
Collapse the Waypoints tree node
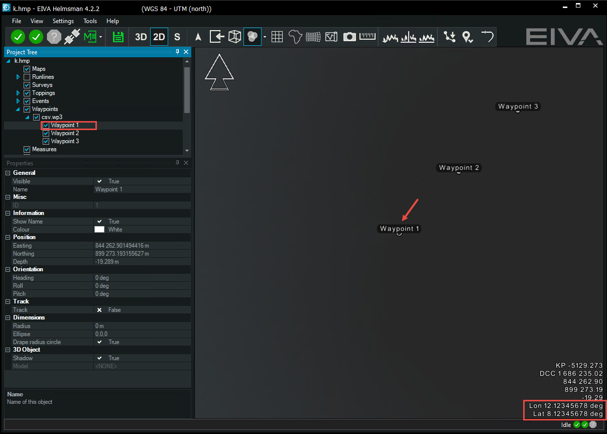coord(18,109)
